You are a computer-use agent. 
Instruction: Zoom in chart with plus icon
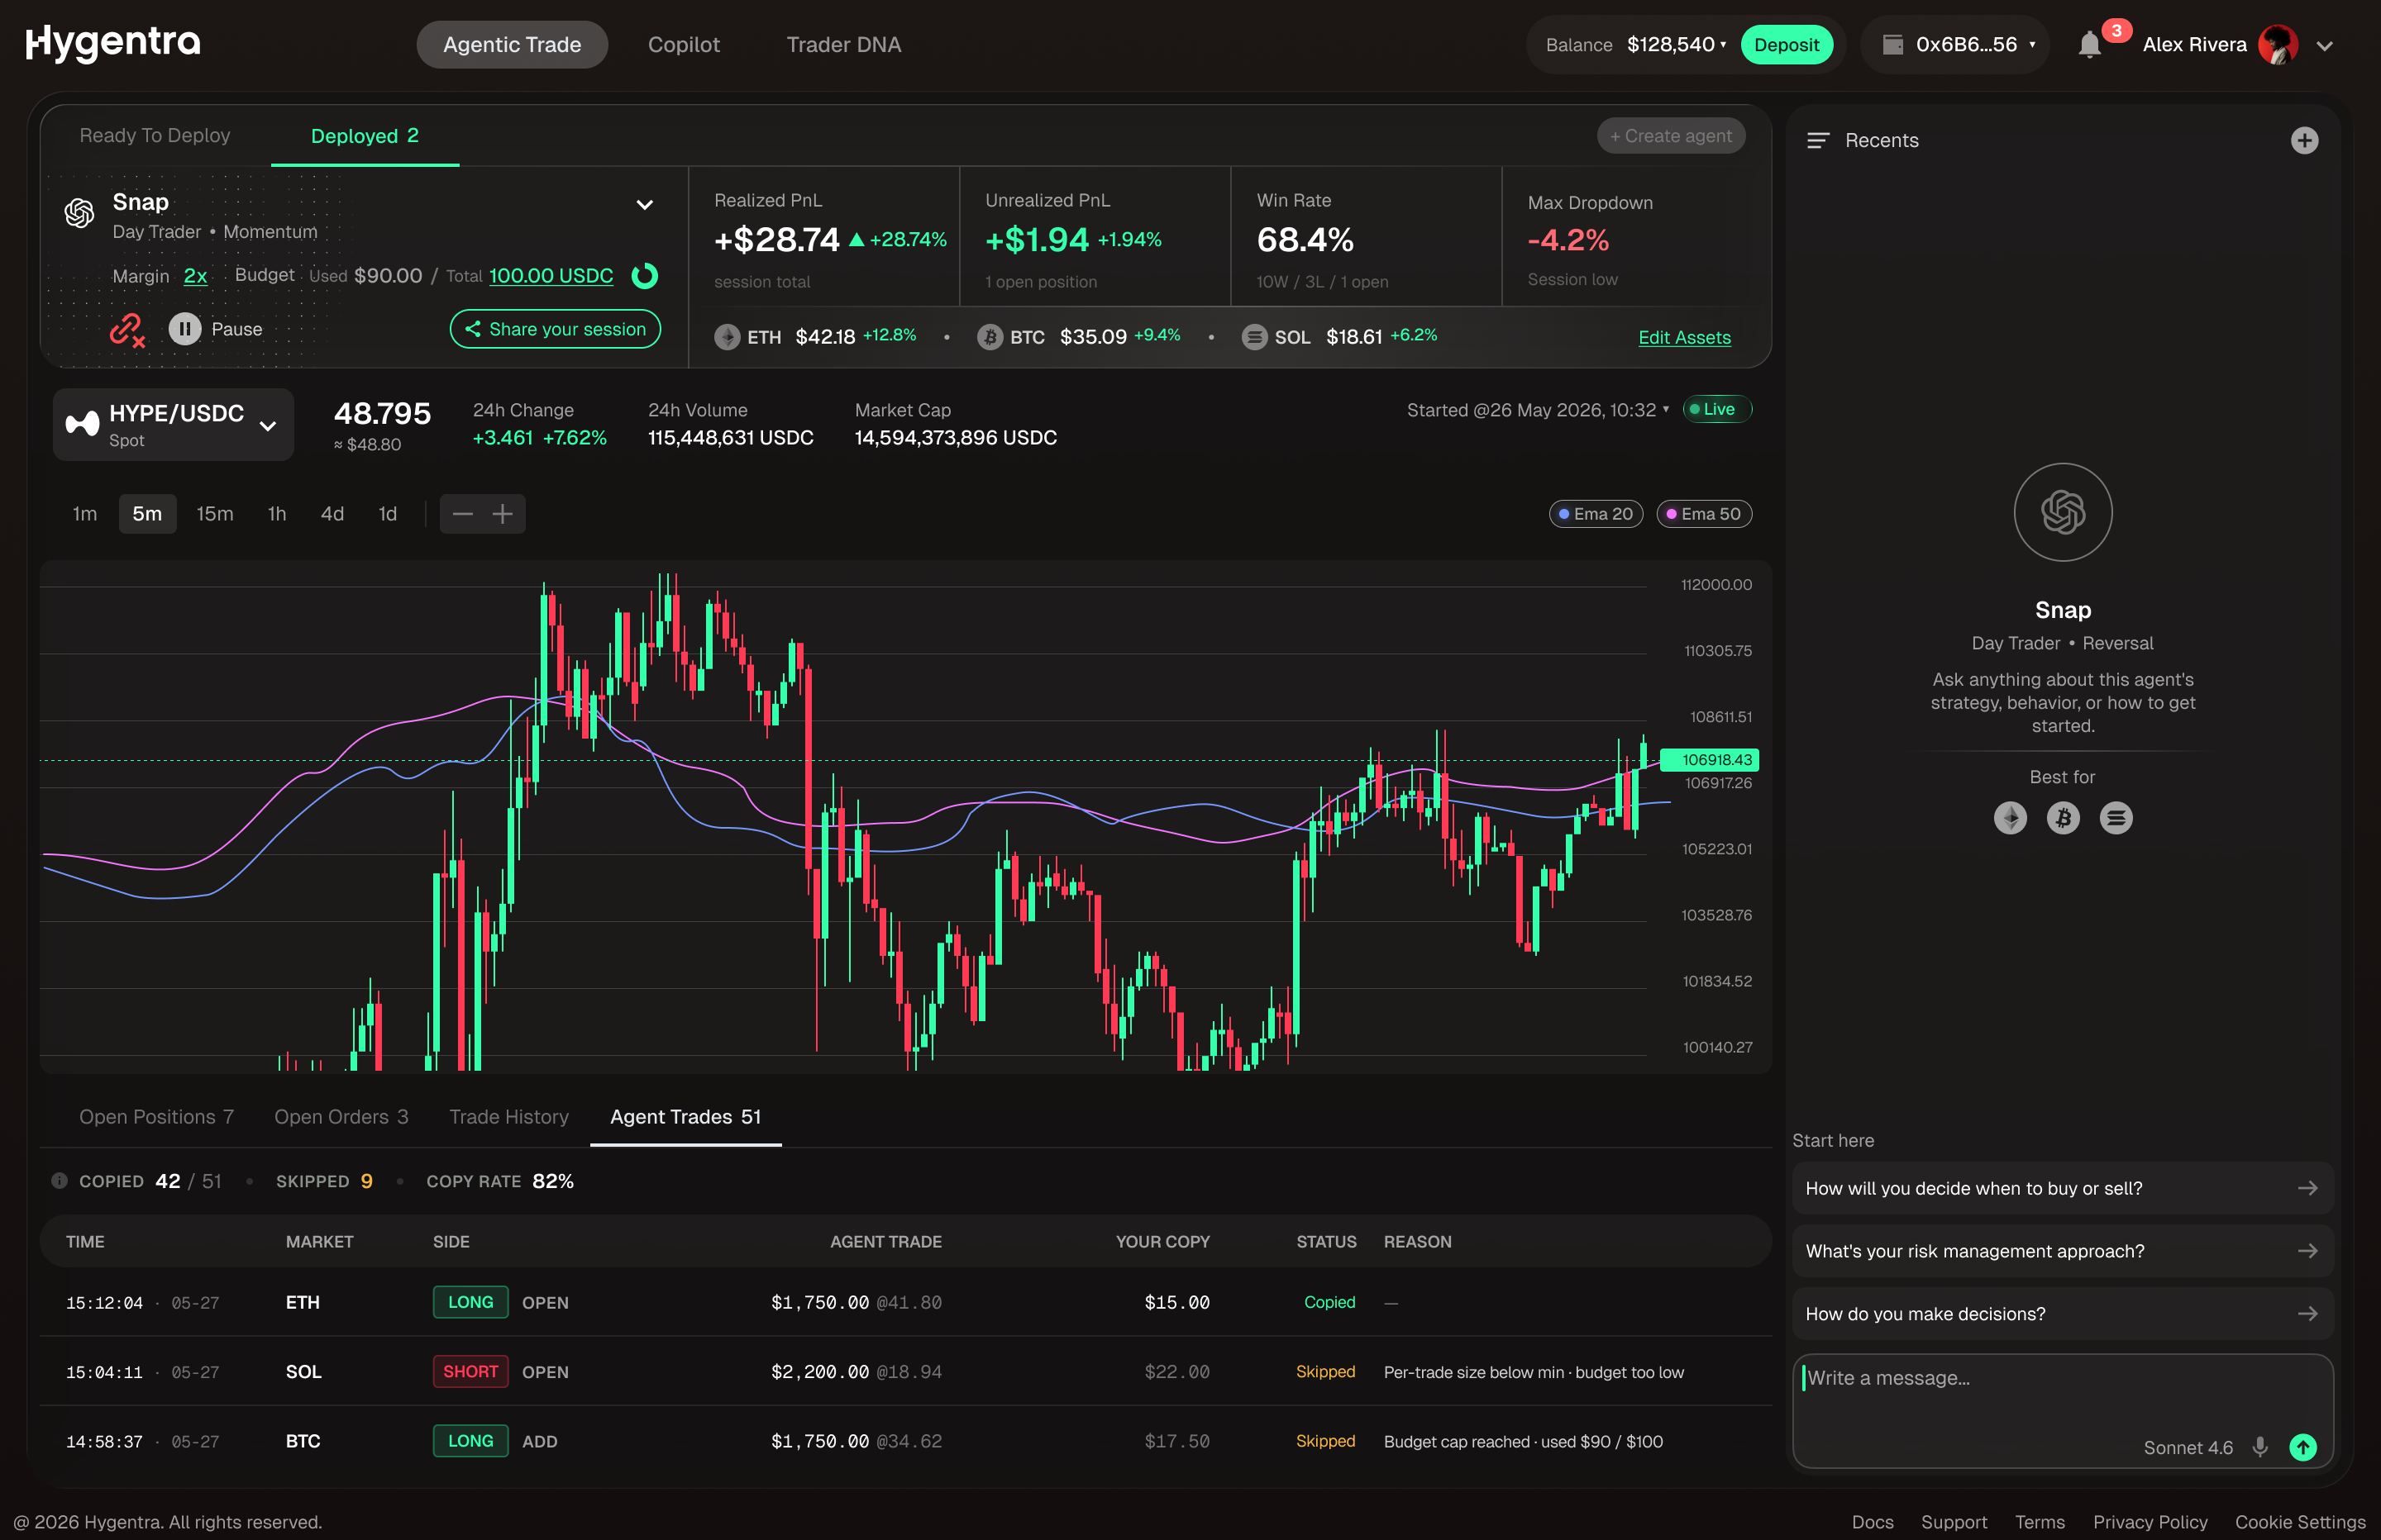[x=502, y=514]
